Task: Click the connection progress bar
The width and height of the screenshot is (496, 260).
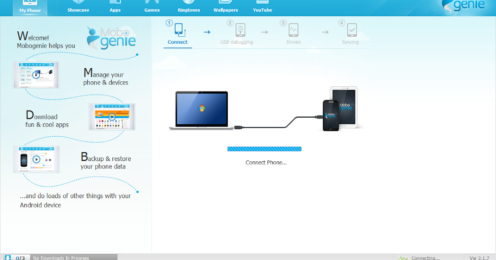Action: pos(265,149)
